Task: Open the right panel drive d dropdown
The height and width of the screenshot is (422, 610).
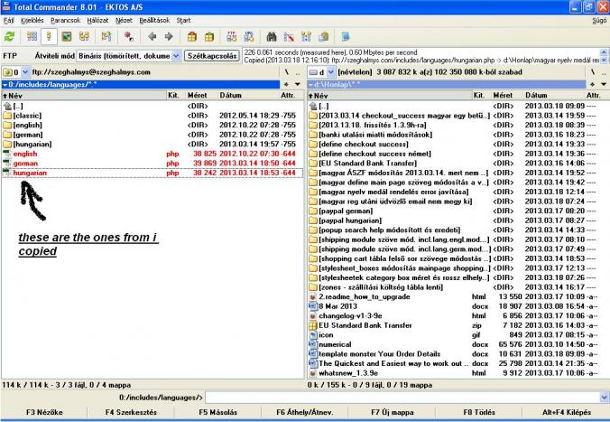Action: click(x=330, y=72)
